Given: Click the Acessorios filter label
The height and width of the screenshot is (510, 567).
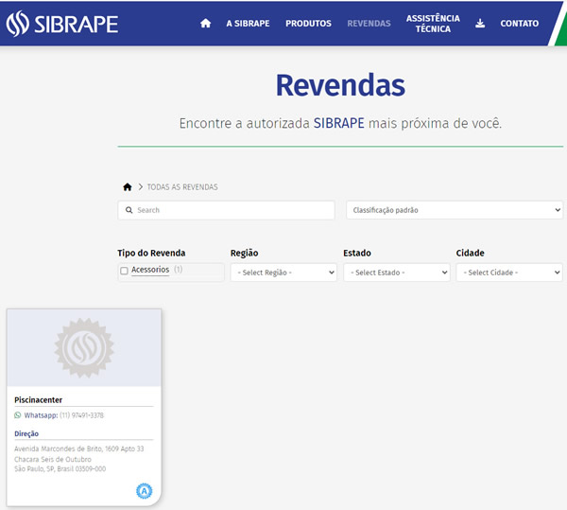Looking at the screenshot, I should [x=150, y=270].
